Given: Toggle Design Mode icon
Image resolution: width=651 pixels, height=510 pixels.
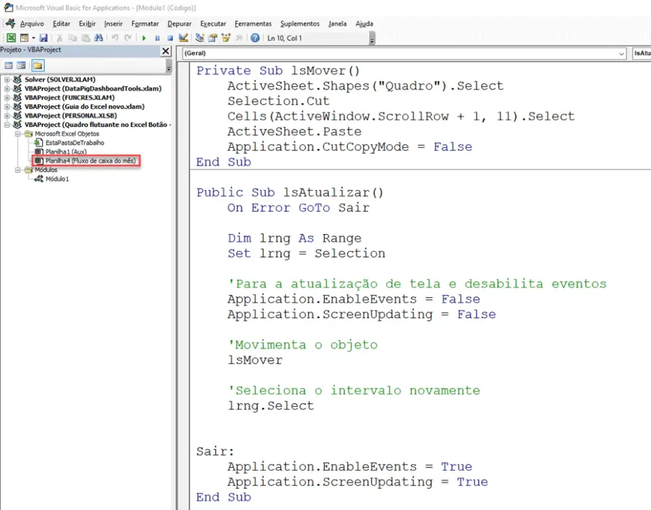Looking at the screenshot, I should [184, 38].
